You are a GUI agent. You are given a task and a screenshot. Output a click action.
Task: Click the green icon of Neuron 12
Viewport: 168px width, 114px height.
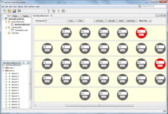tap(9, 105)
